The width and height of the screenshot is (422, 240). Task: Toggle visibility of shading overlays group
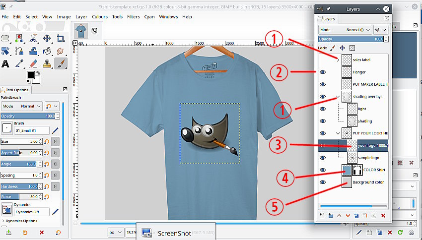[322, 97]
